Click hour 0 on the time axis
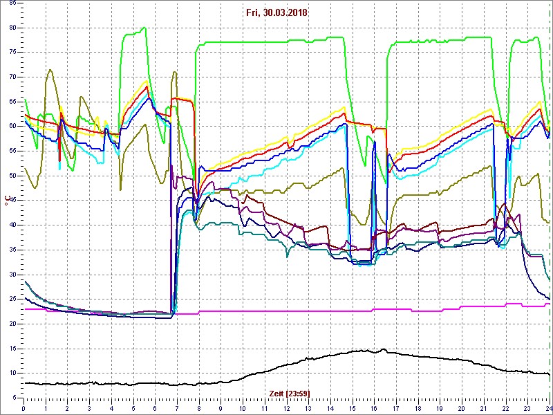This screenshot has width=553, height=415. (24, 408)
